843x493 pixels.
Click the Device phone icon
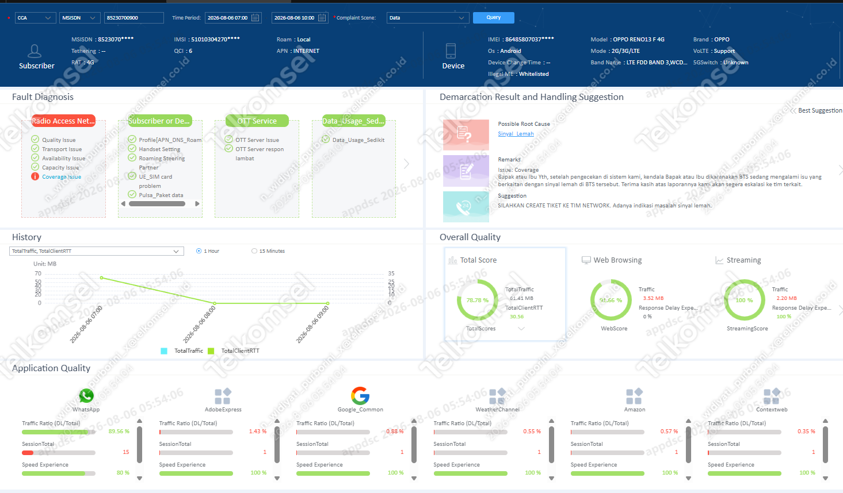451,51
